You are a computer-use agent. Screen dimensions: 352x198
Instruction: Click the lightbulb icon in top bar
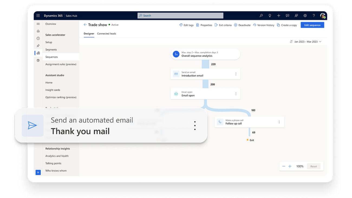(x=270, y=16)
